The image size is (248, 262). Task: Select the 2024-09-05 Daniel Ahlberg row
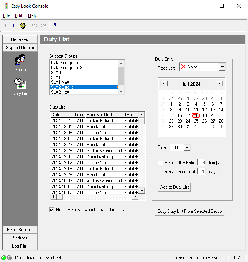coord(94,157)
